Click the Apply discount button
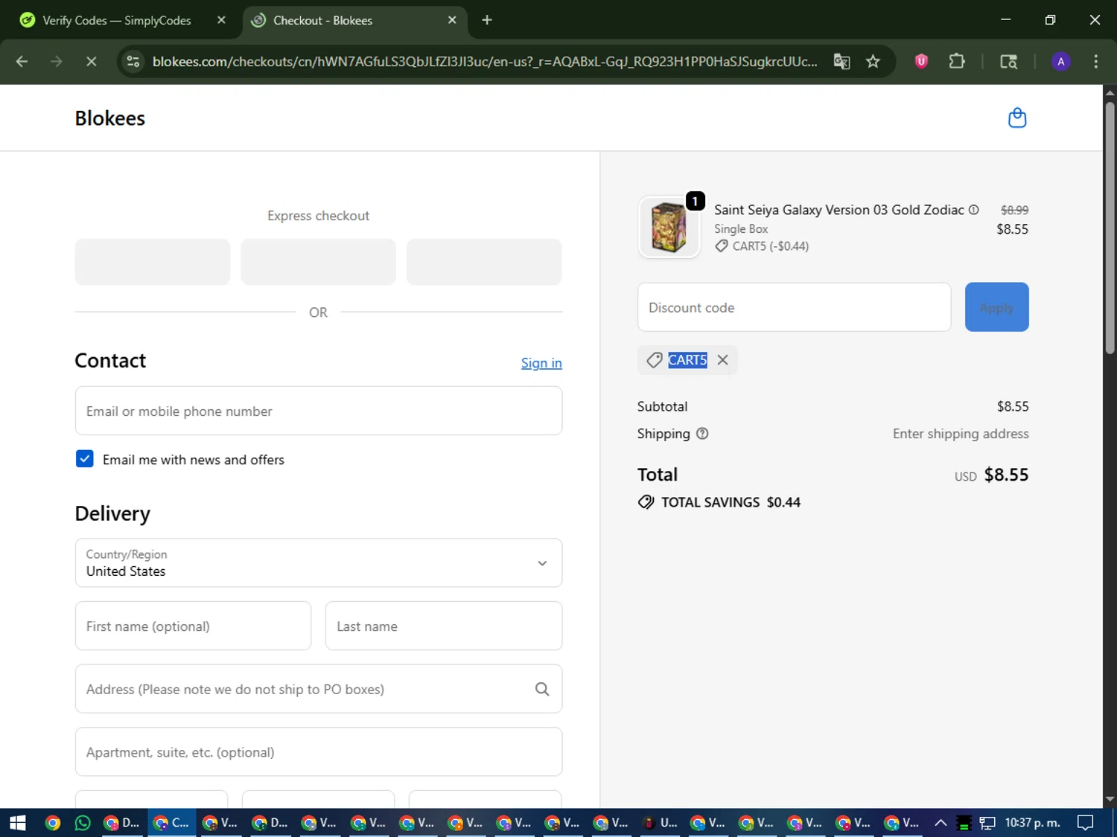This screenshot has width=1117, height=837. [x=996, y=307]
